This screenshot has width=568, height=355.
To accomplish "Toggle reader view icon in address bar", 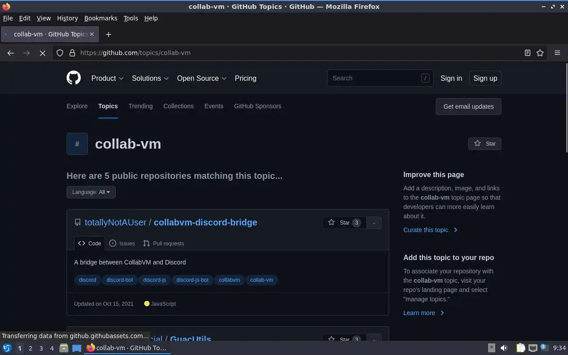I will [x=528, y=53].
